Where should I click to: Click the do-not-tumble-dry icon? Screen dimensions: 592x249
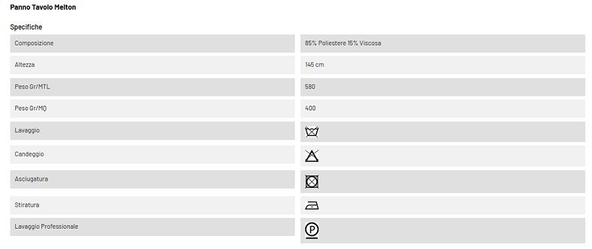(312, 181)
